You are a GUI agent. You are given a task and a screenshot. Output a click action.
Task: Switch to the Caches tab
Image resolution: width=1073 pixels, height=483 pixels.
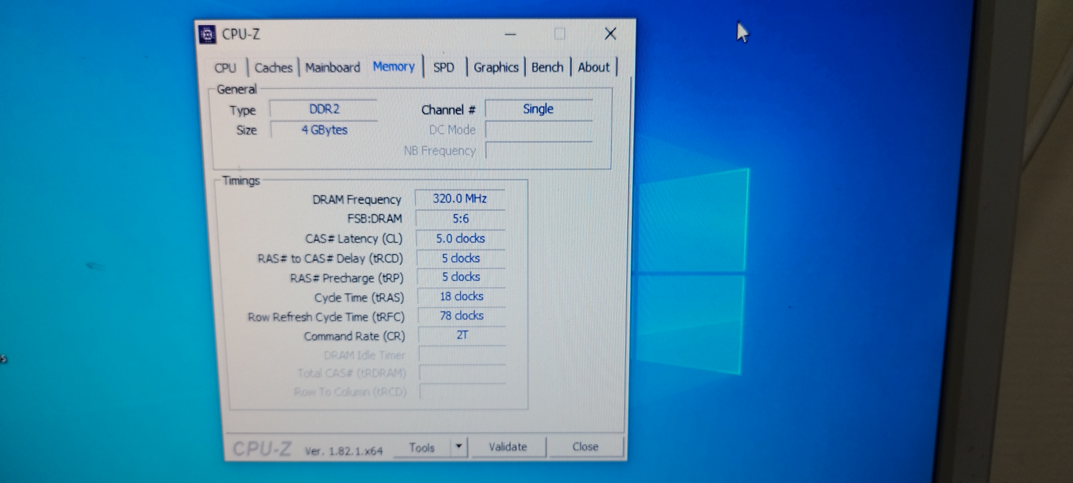click(x=273, y=68)
